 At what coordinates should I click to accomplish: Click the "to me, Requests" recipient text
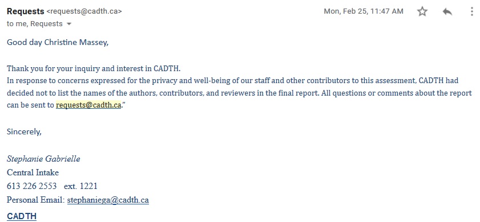35,24
